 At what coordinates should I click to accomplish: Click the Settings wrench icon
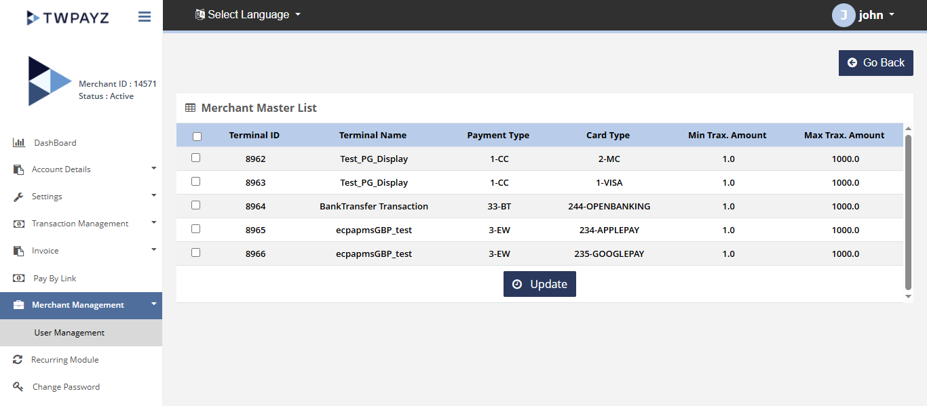click(x=19, y=197)
